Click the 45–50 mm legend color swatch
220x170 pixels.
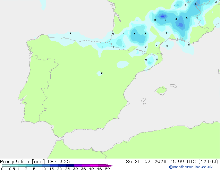click(x=102, y=165)
